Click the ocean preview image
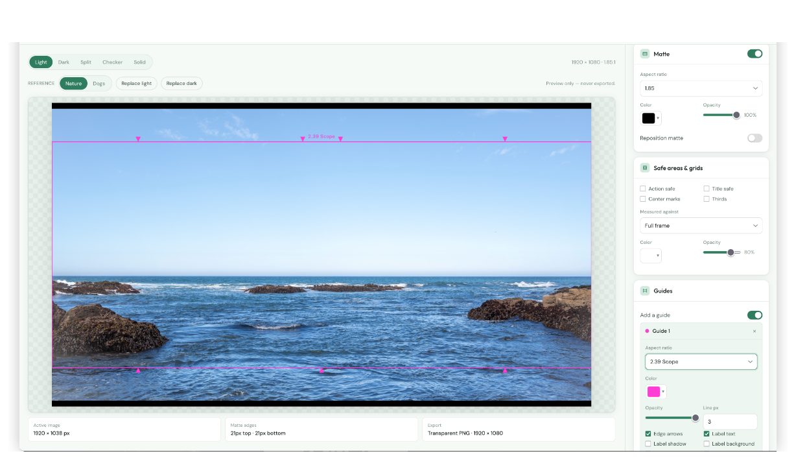Viewport: 796px width, 471px height. coord(322,255)
